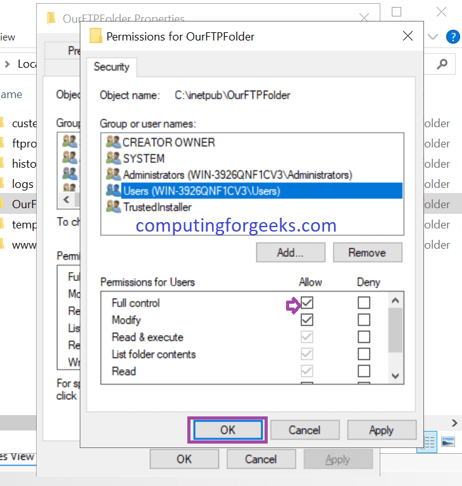
Task: Click the TrustedInstaller user icon
Action: [113, 206]
